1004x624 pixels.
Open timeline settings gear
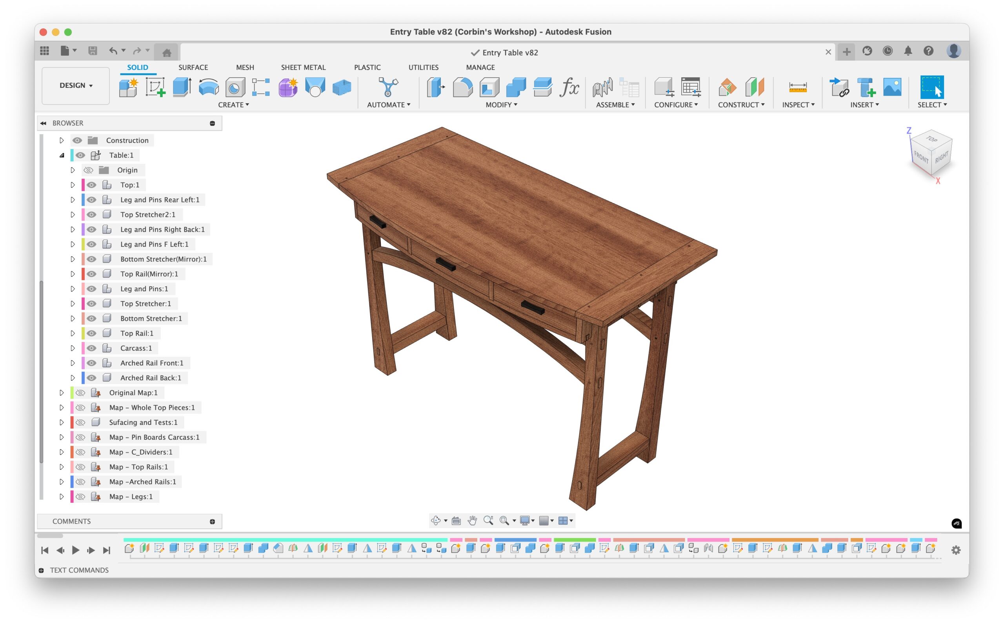point(956,550)
